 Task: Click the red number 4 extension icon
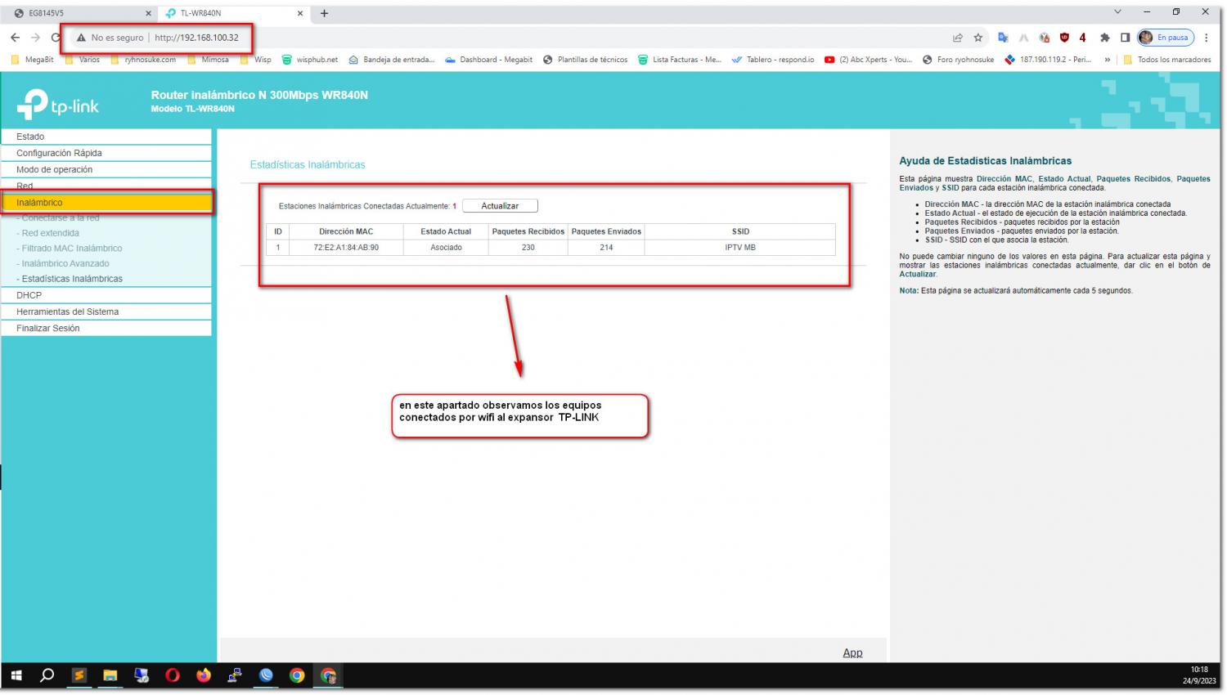coord(1083,38)
